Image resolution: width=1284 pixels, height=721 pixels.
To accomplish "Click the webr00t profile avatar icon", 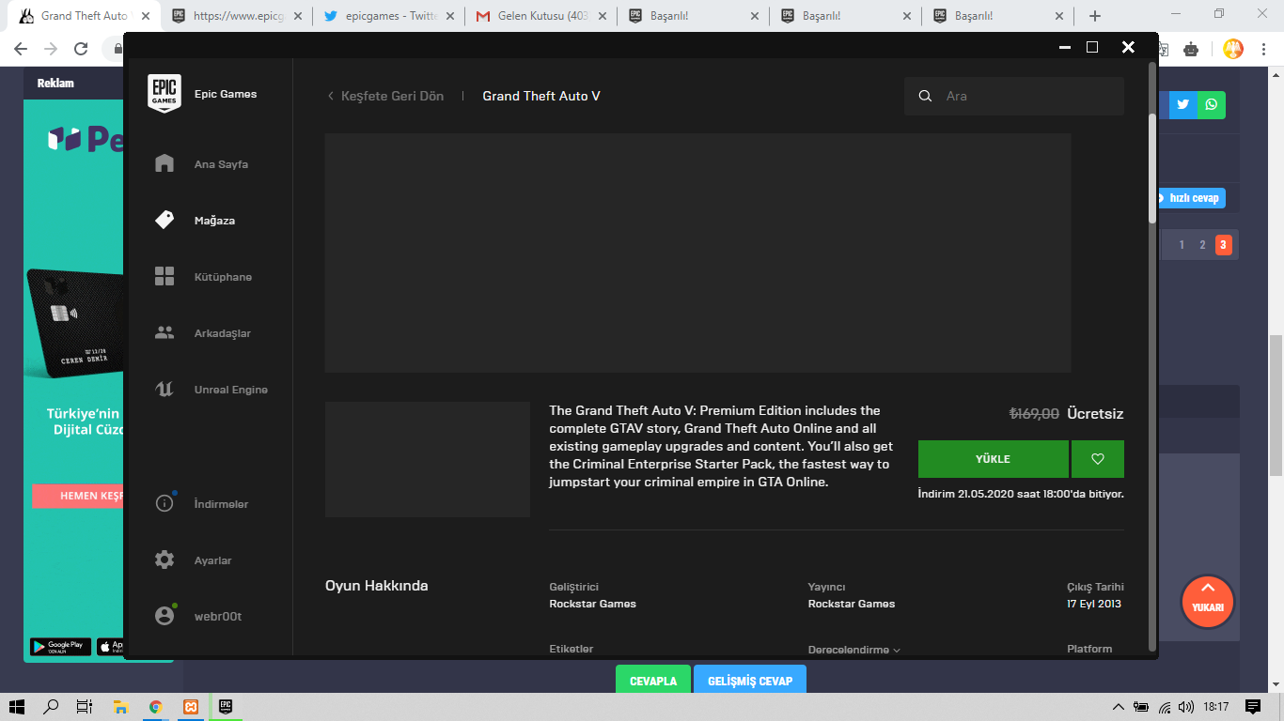I will click(164, 617).
